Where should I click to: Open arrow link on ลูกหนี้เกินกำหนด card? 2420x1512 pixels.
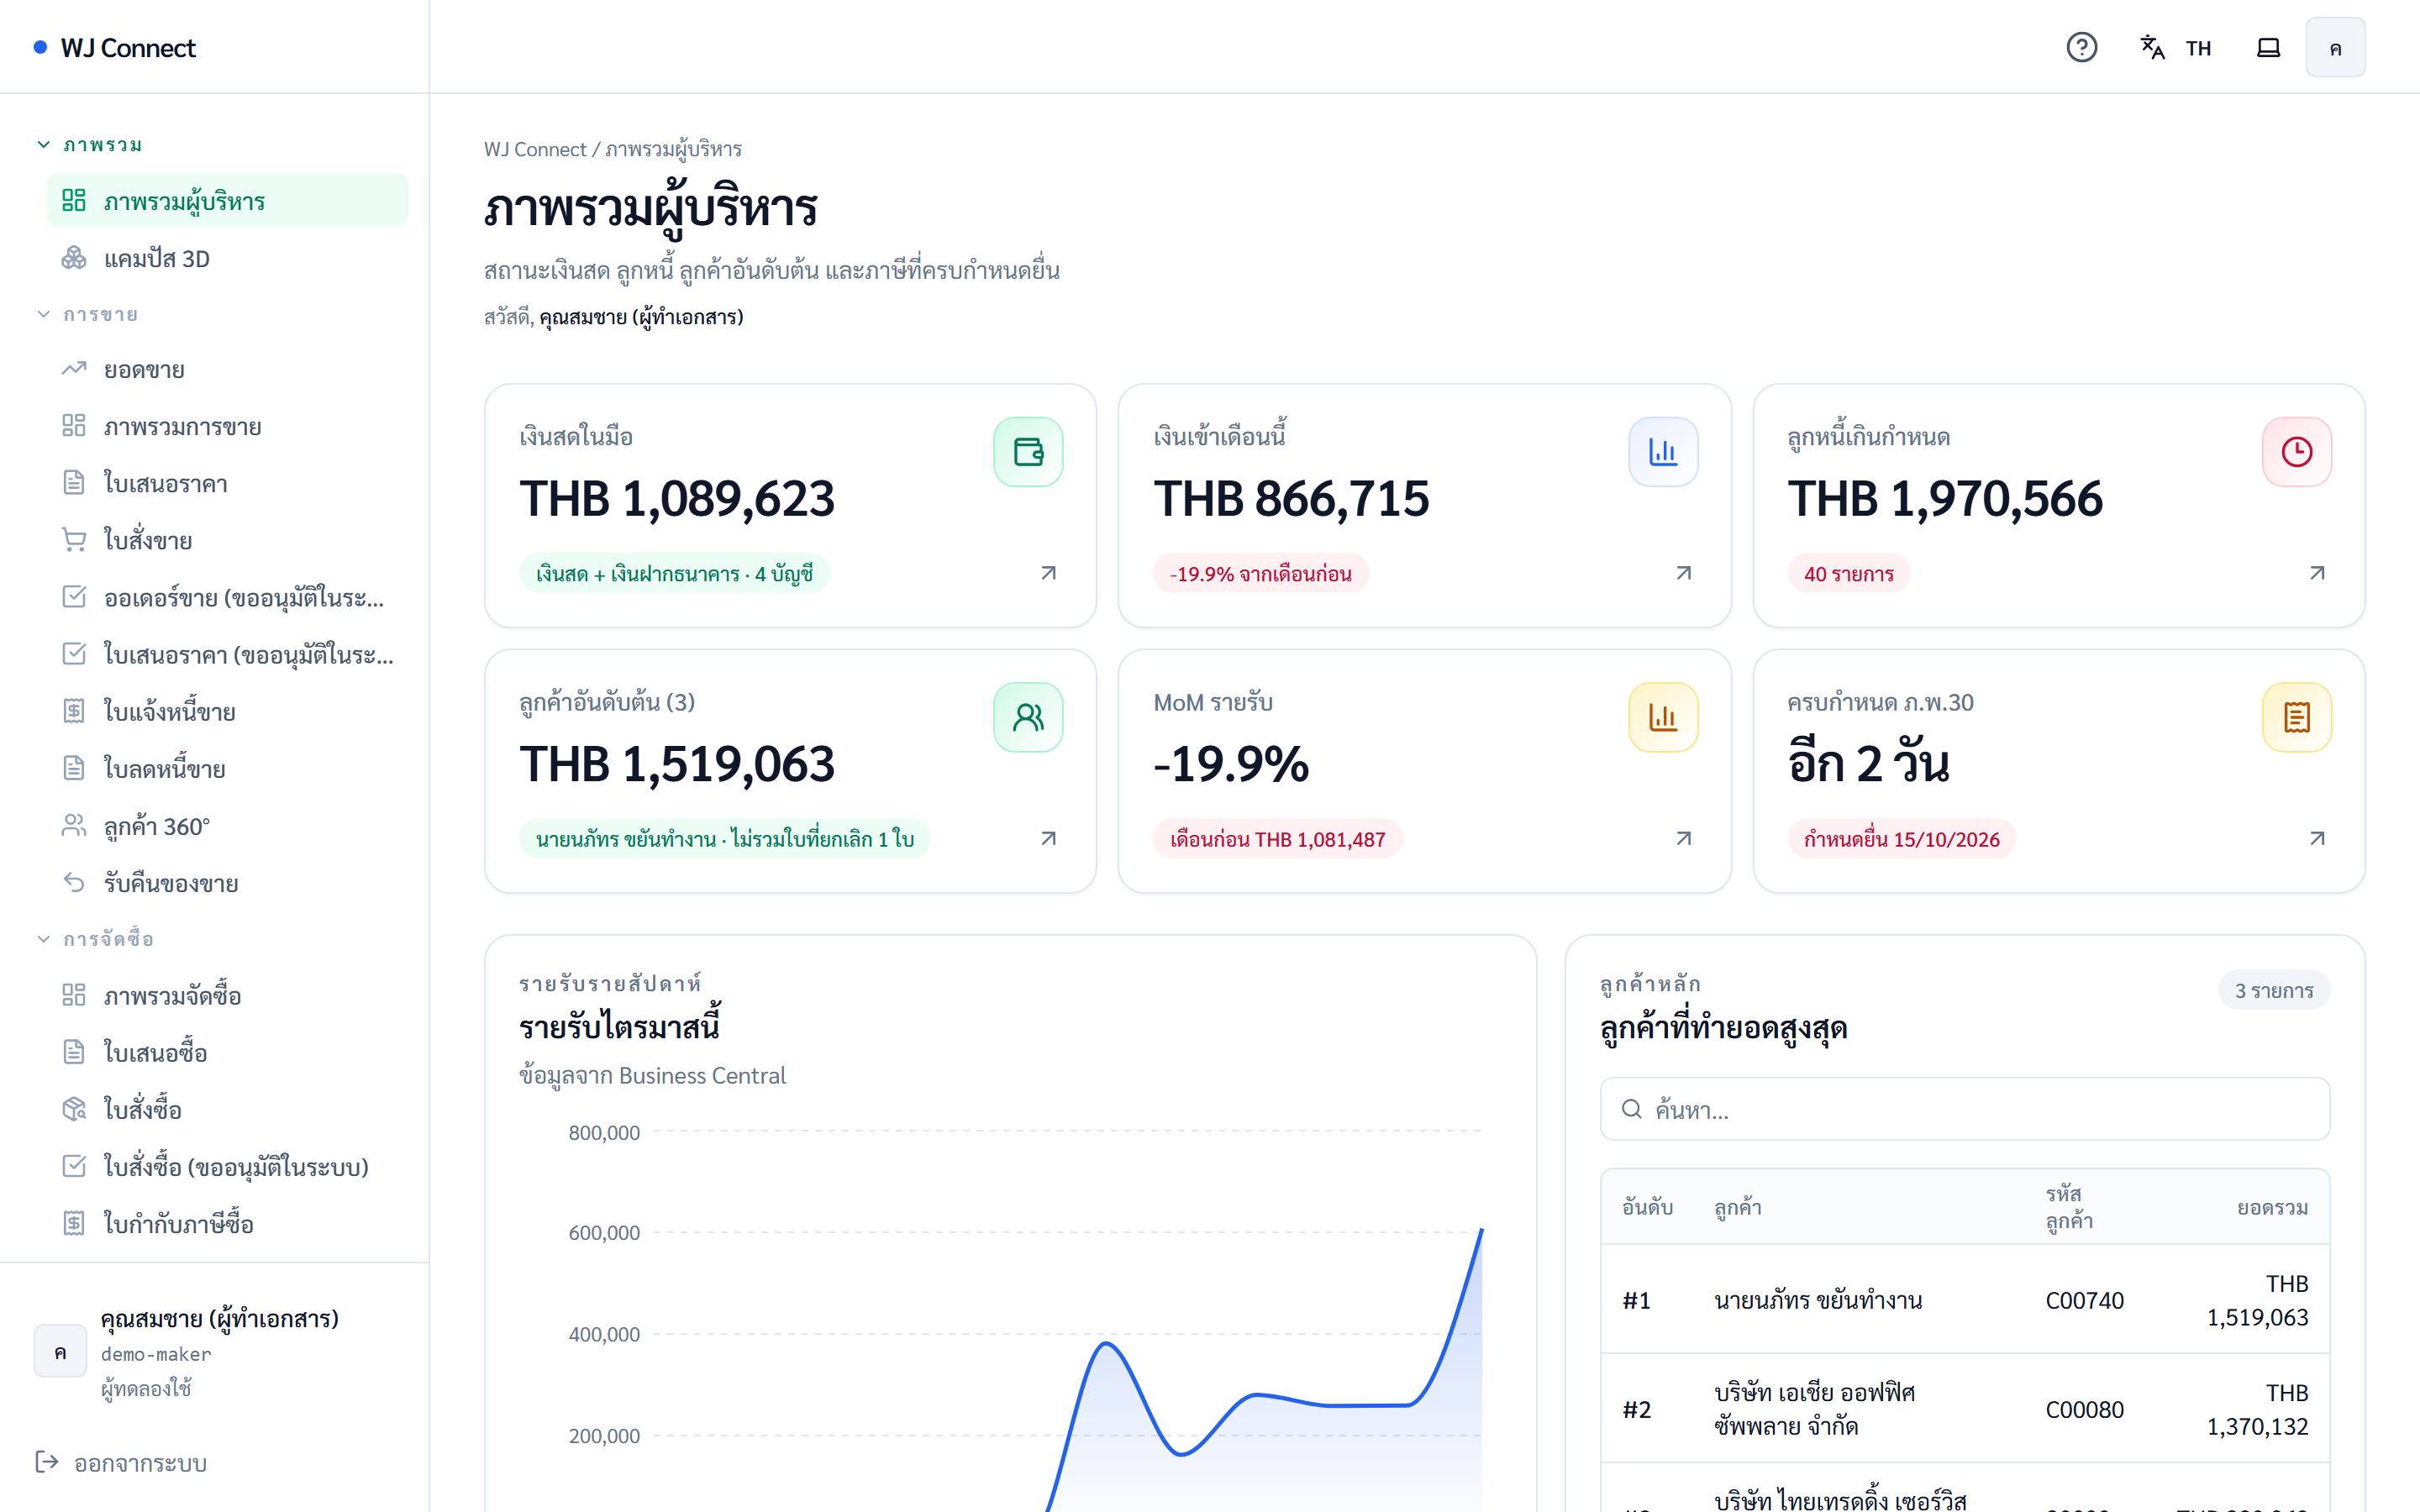pyautogui.click(x=2317, y=573)
